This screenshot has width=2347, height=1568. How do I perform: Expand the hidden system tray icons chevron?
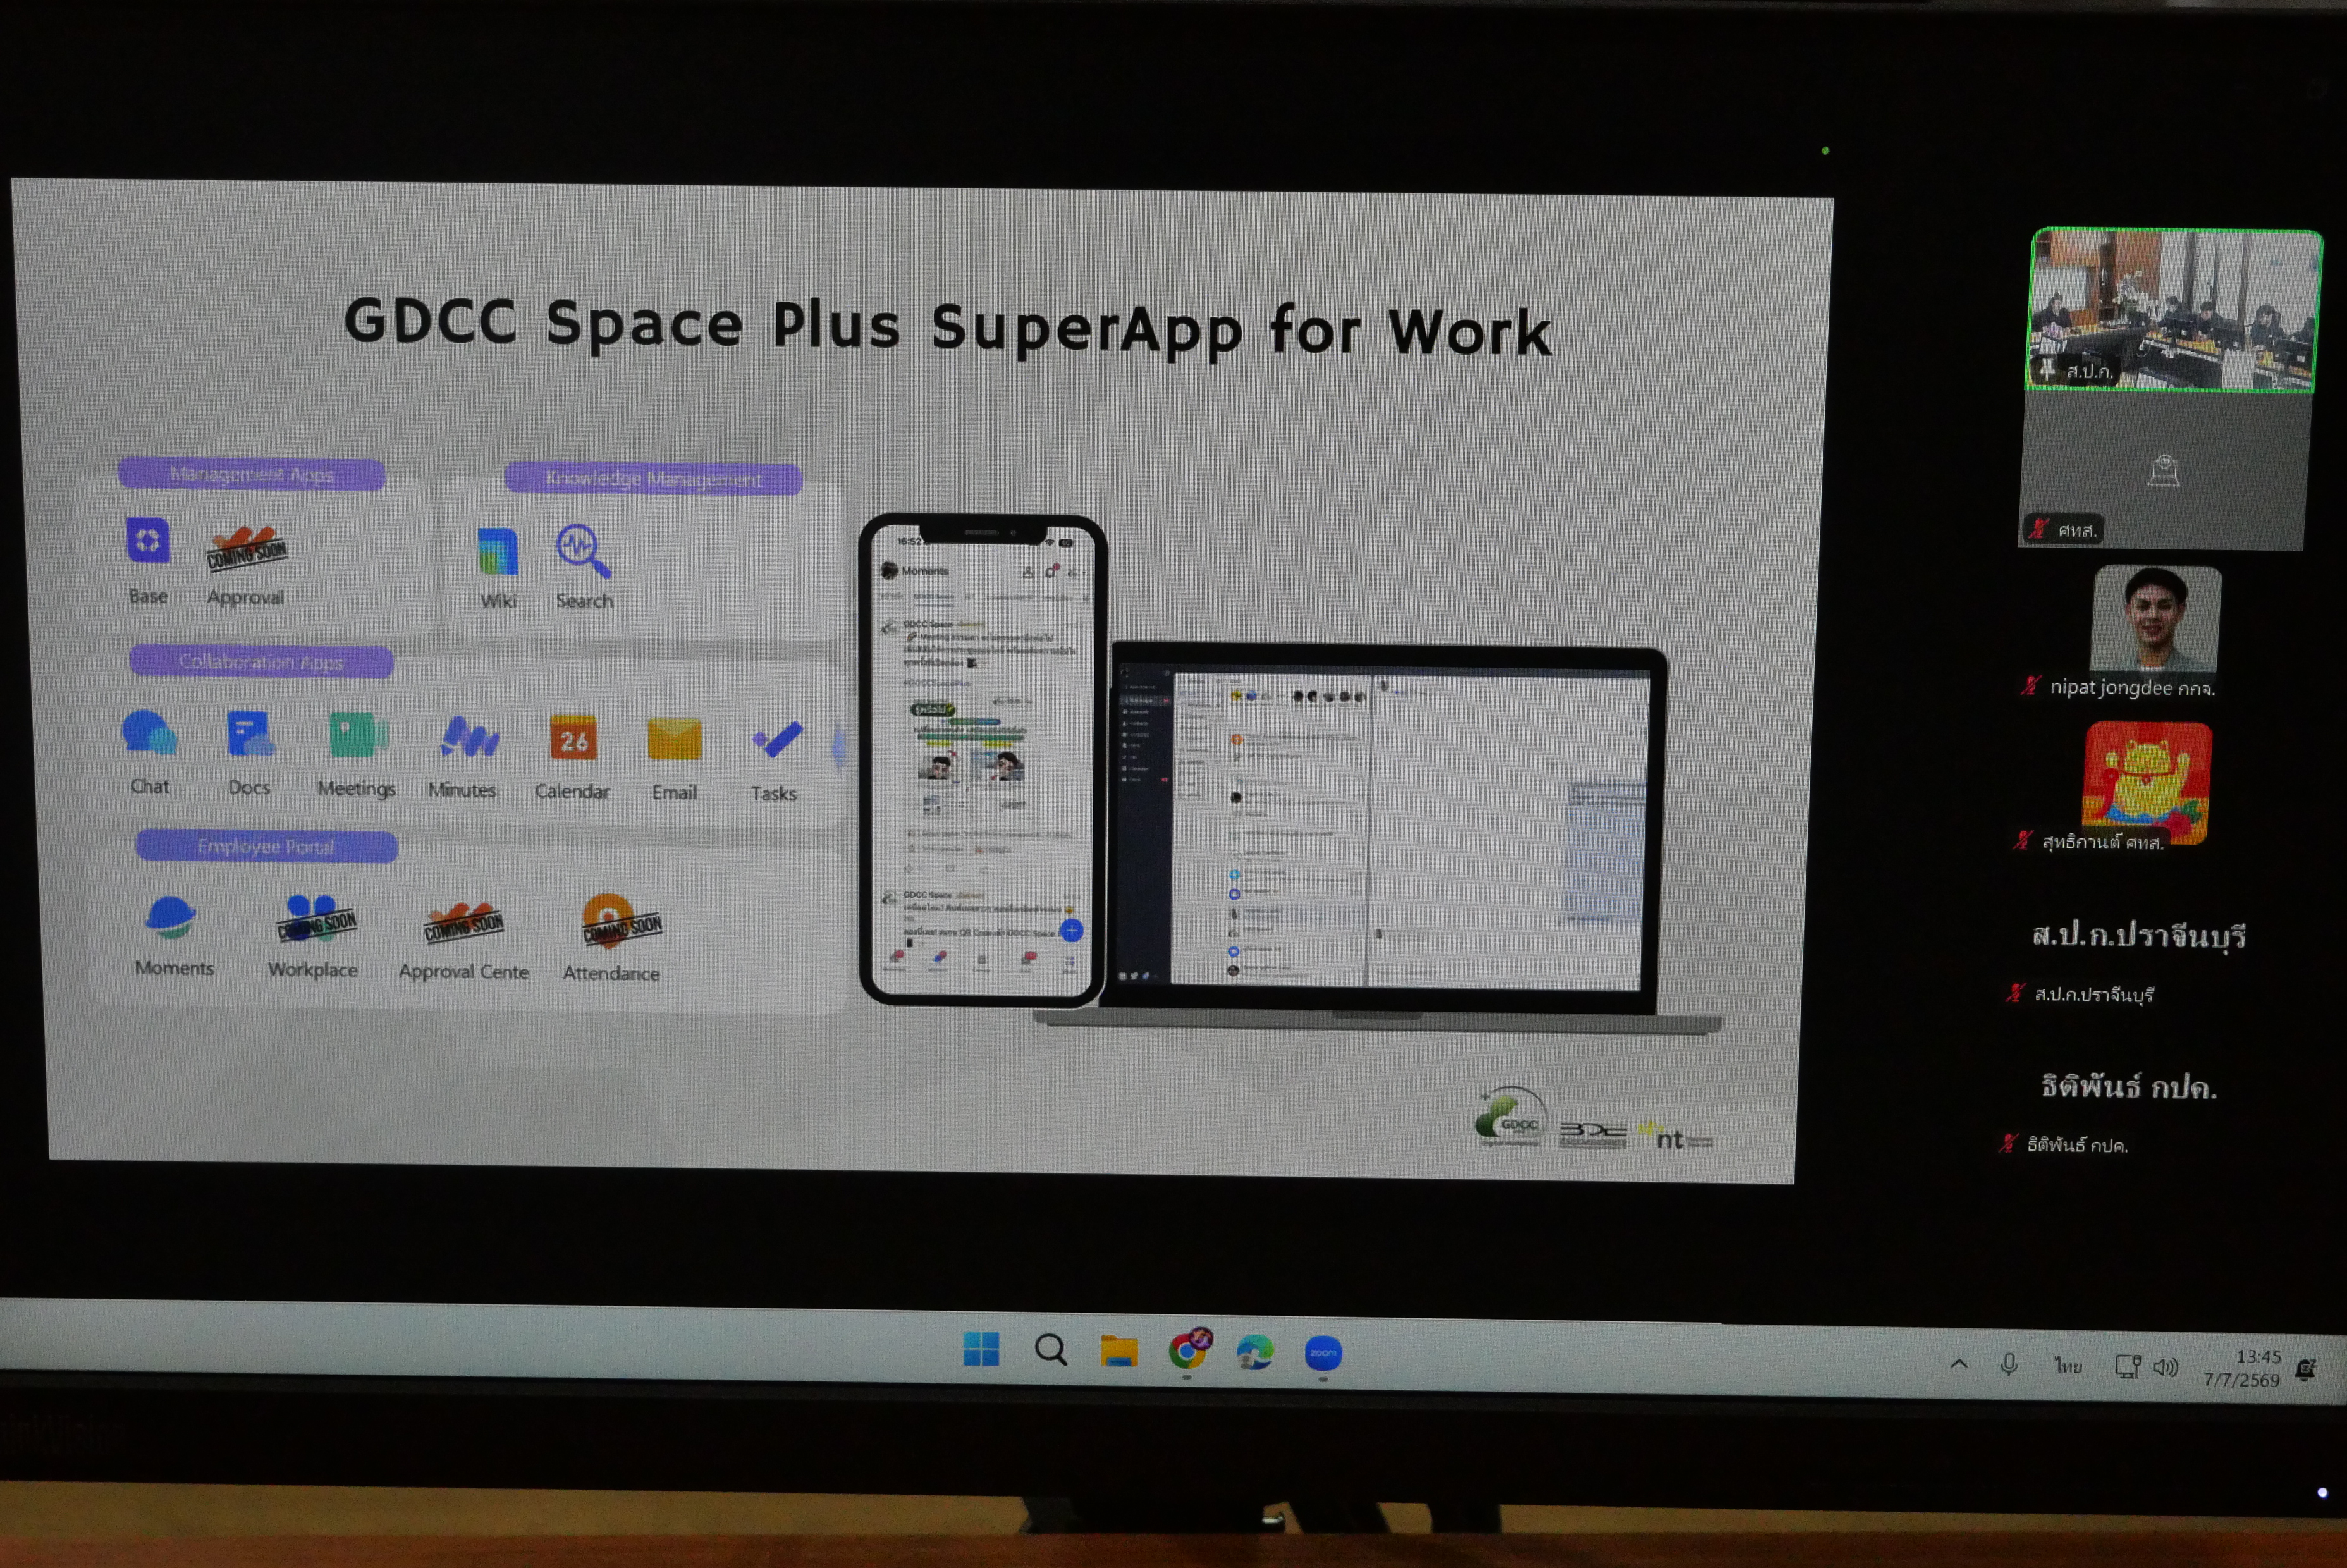coord(1959,1364)
